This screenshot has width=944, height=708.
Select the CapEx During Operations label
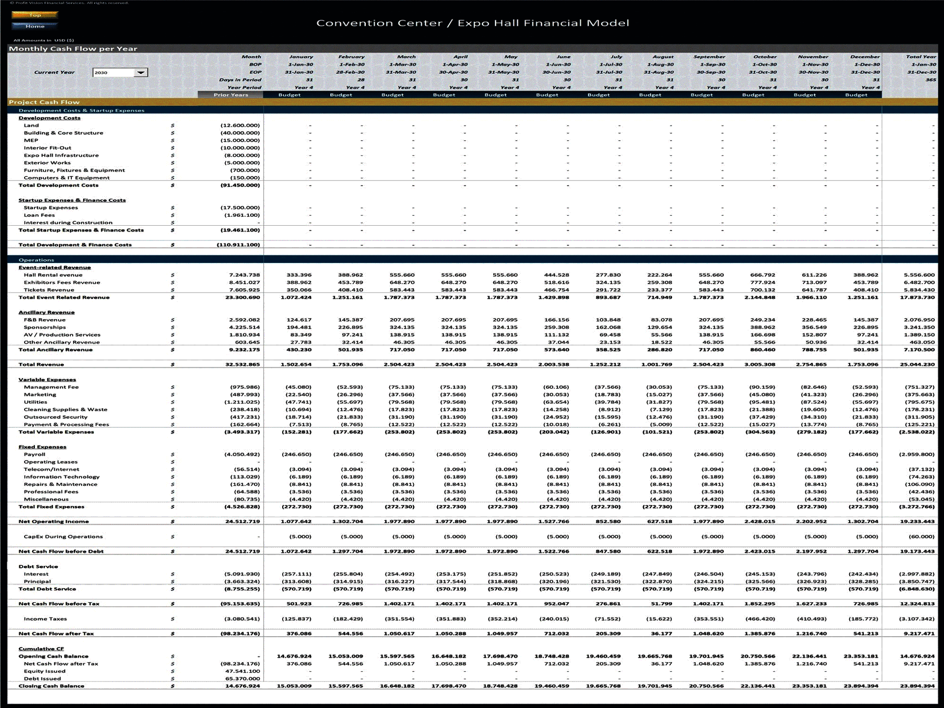(x=63, y=537)
